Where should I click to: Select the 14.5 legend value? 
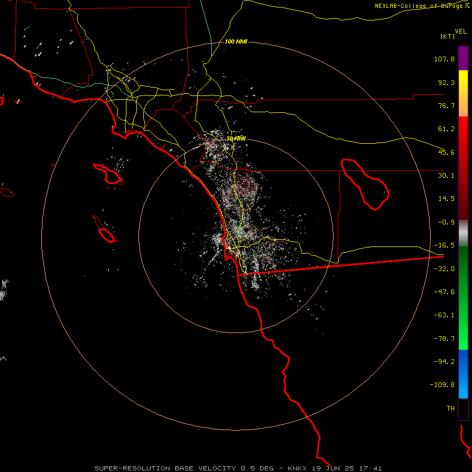446,199
